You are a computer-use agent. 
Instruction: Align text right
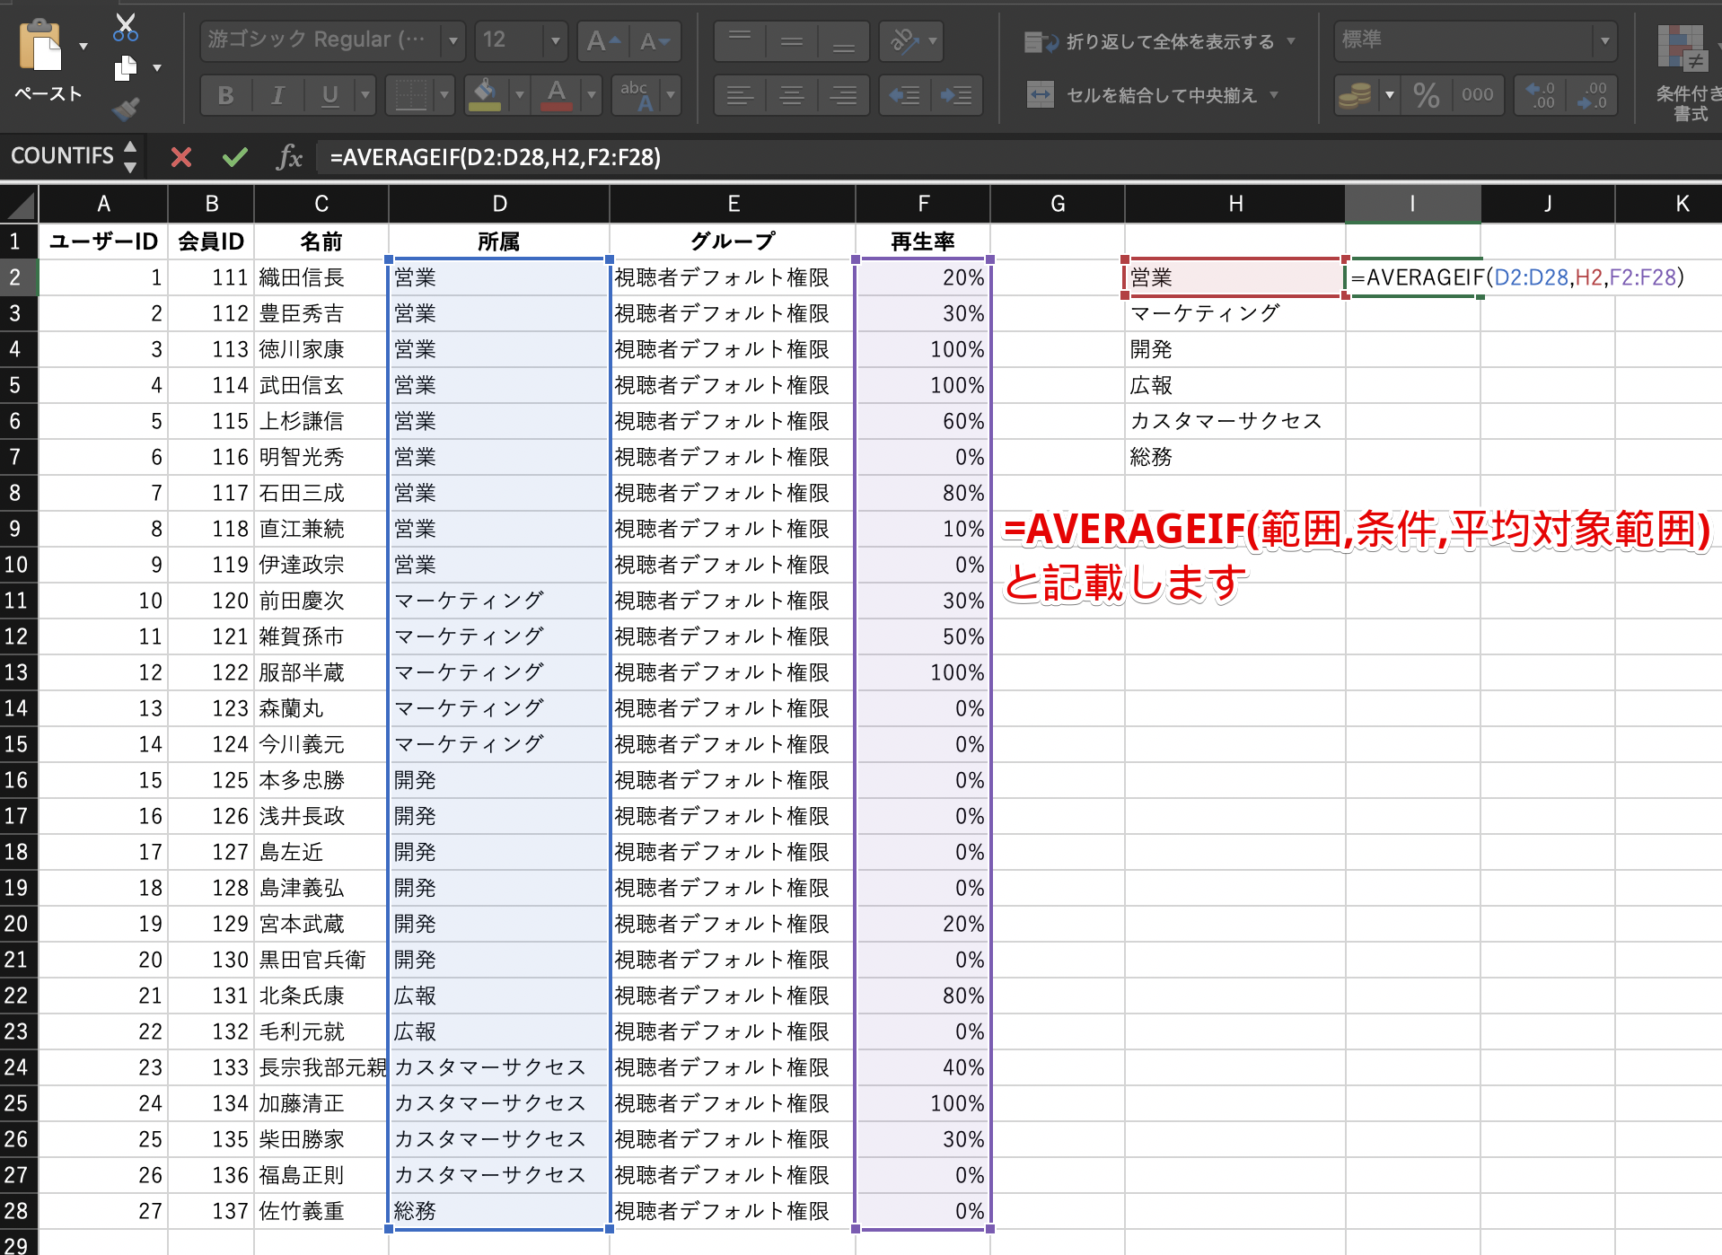844,94
